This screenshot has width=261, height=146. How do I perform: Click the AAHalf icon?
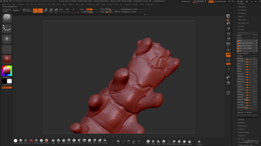coord(228,39)
